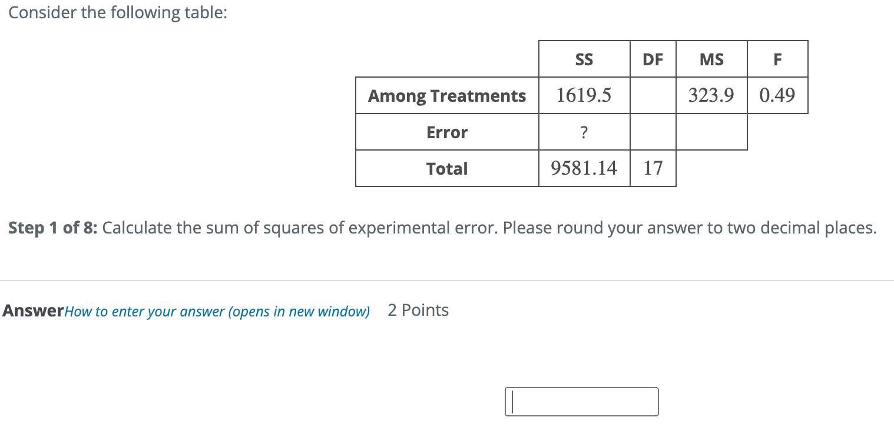This screenshot has height=437, width=894.
Task: Select the F column header
Action: click(x=777, y=59)
